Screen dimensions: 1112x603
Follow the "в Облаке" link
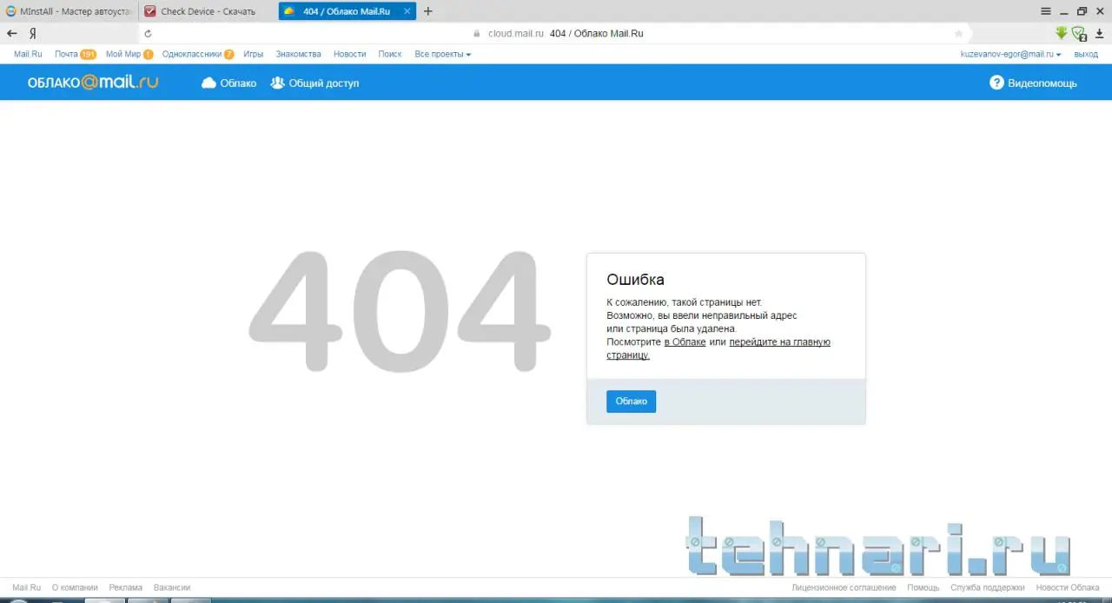685,341
